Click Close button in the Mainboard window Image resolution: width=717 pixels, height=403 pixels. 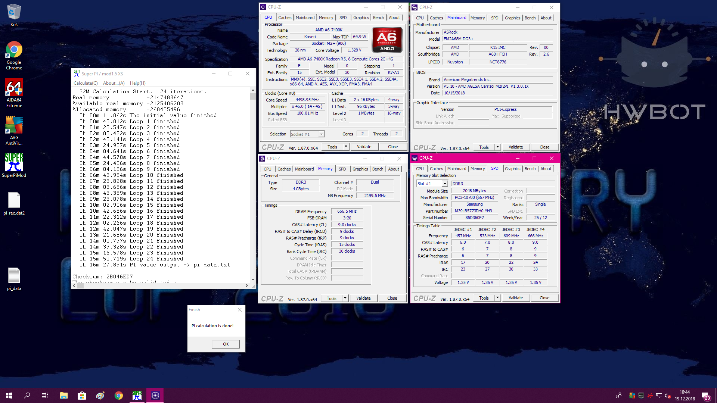[x=544, y=147]
